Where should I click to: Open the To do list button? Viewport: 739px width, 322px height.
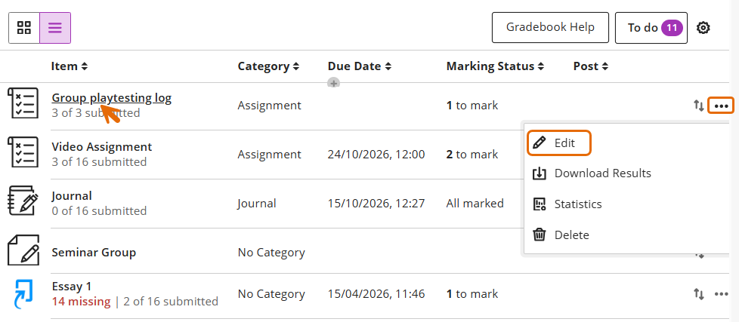tap(651, 28)
